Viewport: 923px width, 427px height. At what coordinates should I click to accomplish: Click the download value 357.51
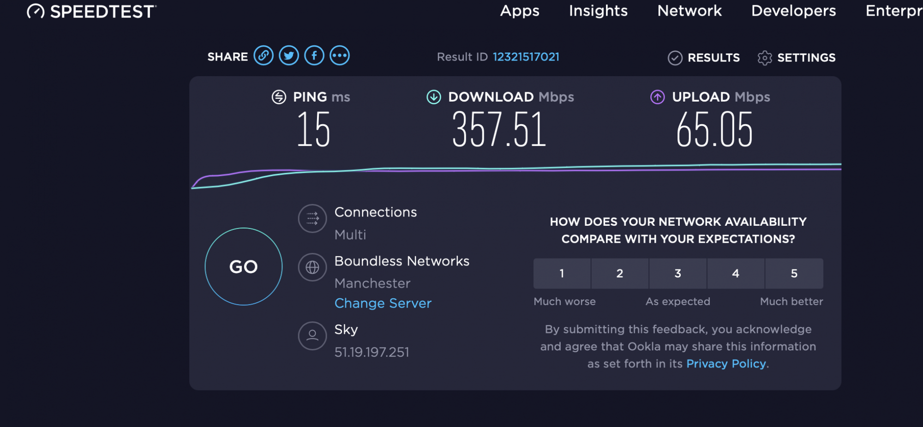[499, 130]
